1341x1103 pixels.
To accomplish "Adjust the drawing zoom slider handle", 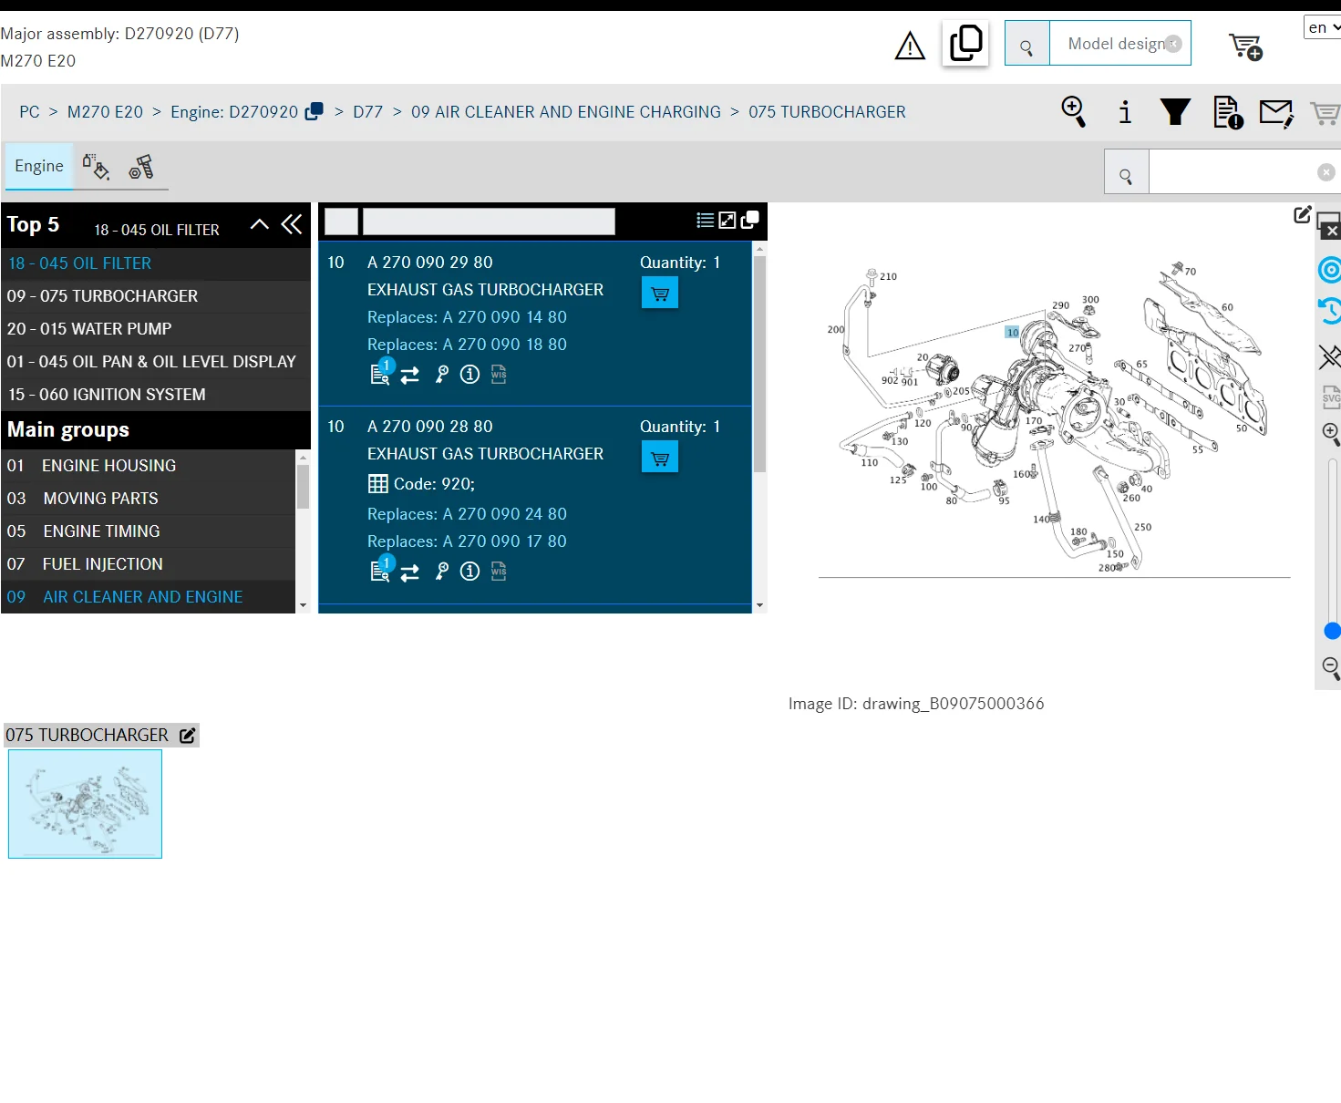I will (1332, 631).
